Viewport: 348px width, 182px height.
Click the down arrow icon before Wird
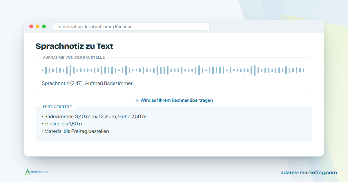[x=137, y=100]
